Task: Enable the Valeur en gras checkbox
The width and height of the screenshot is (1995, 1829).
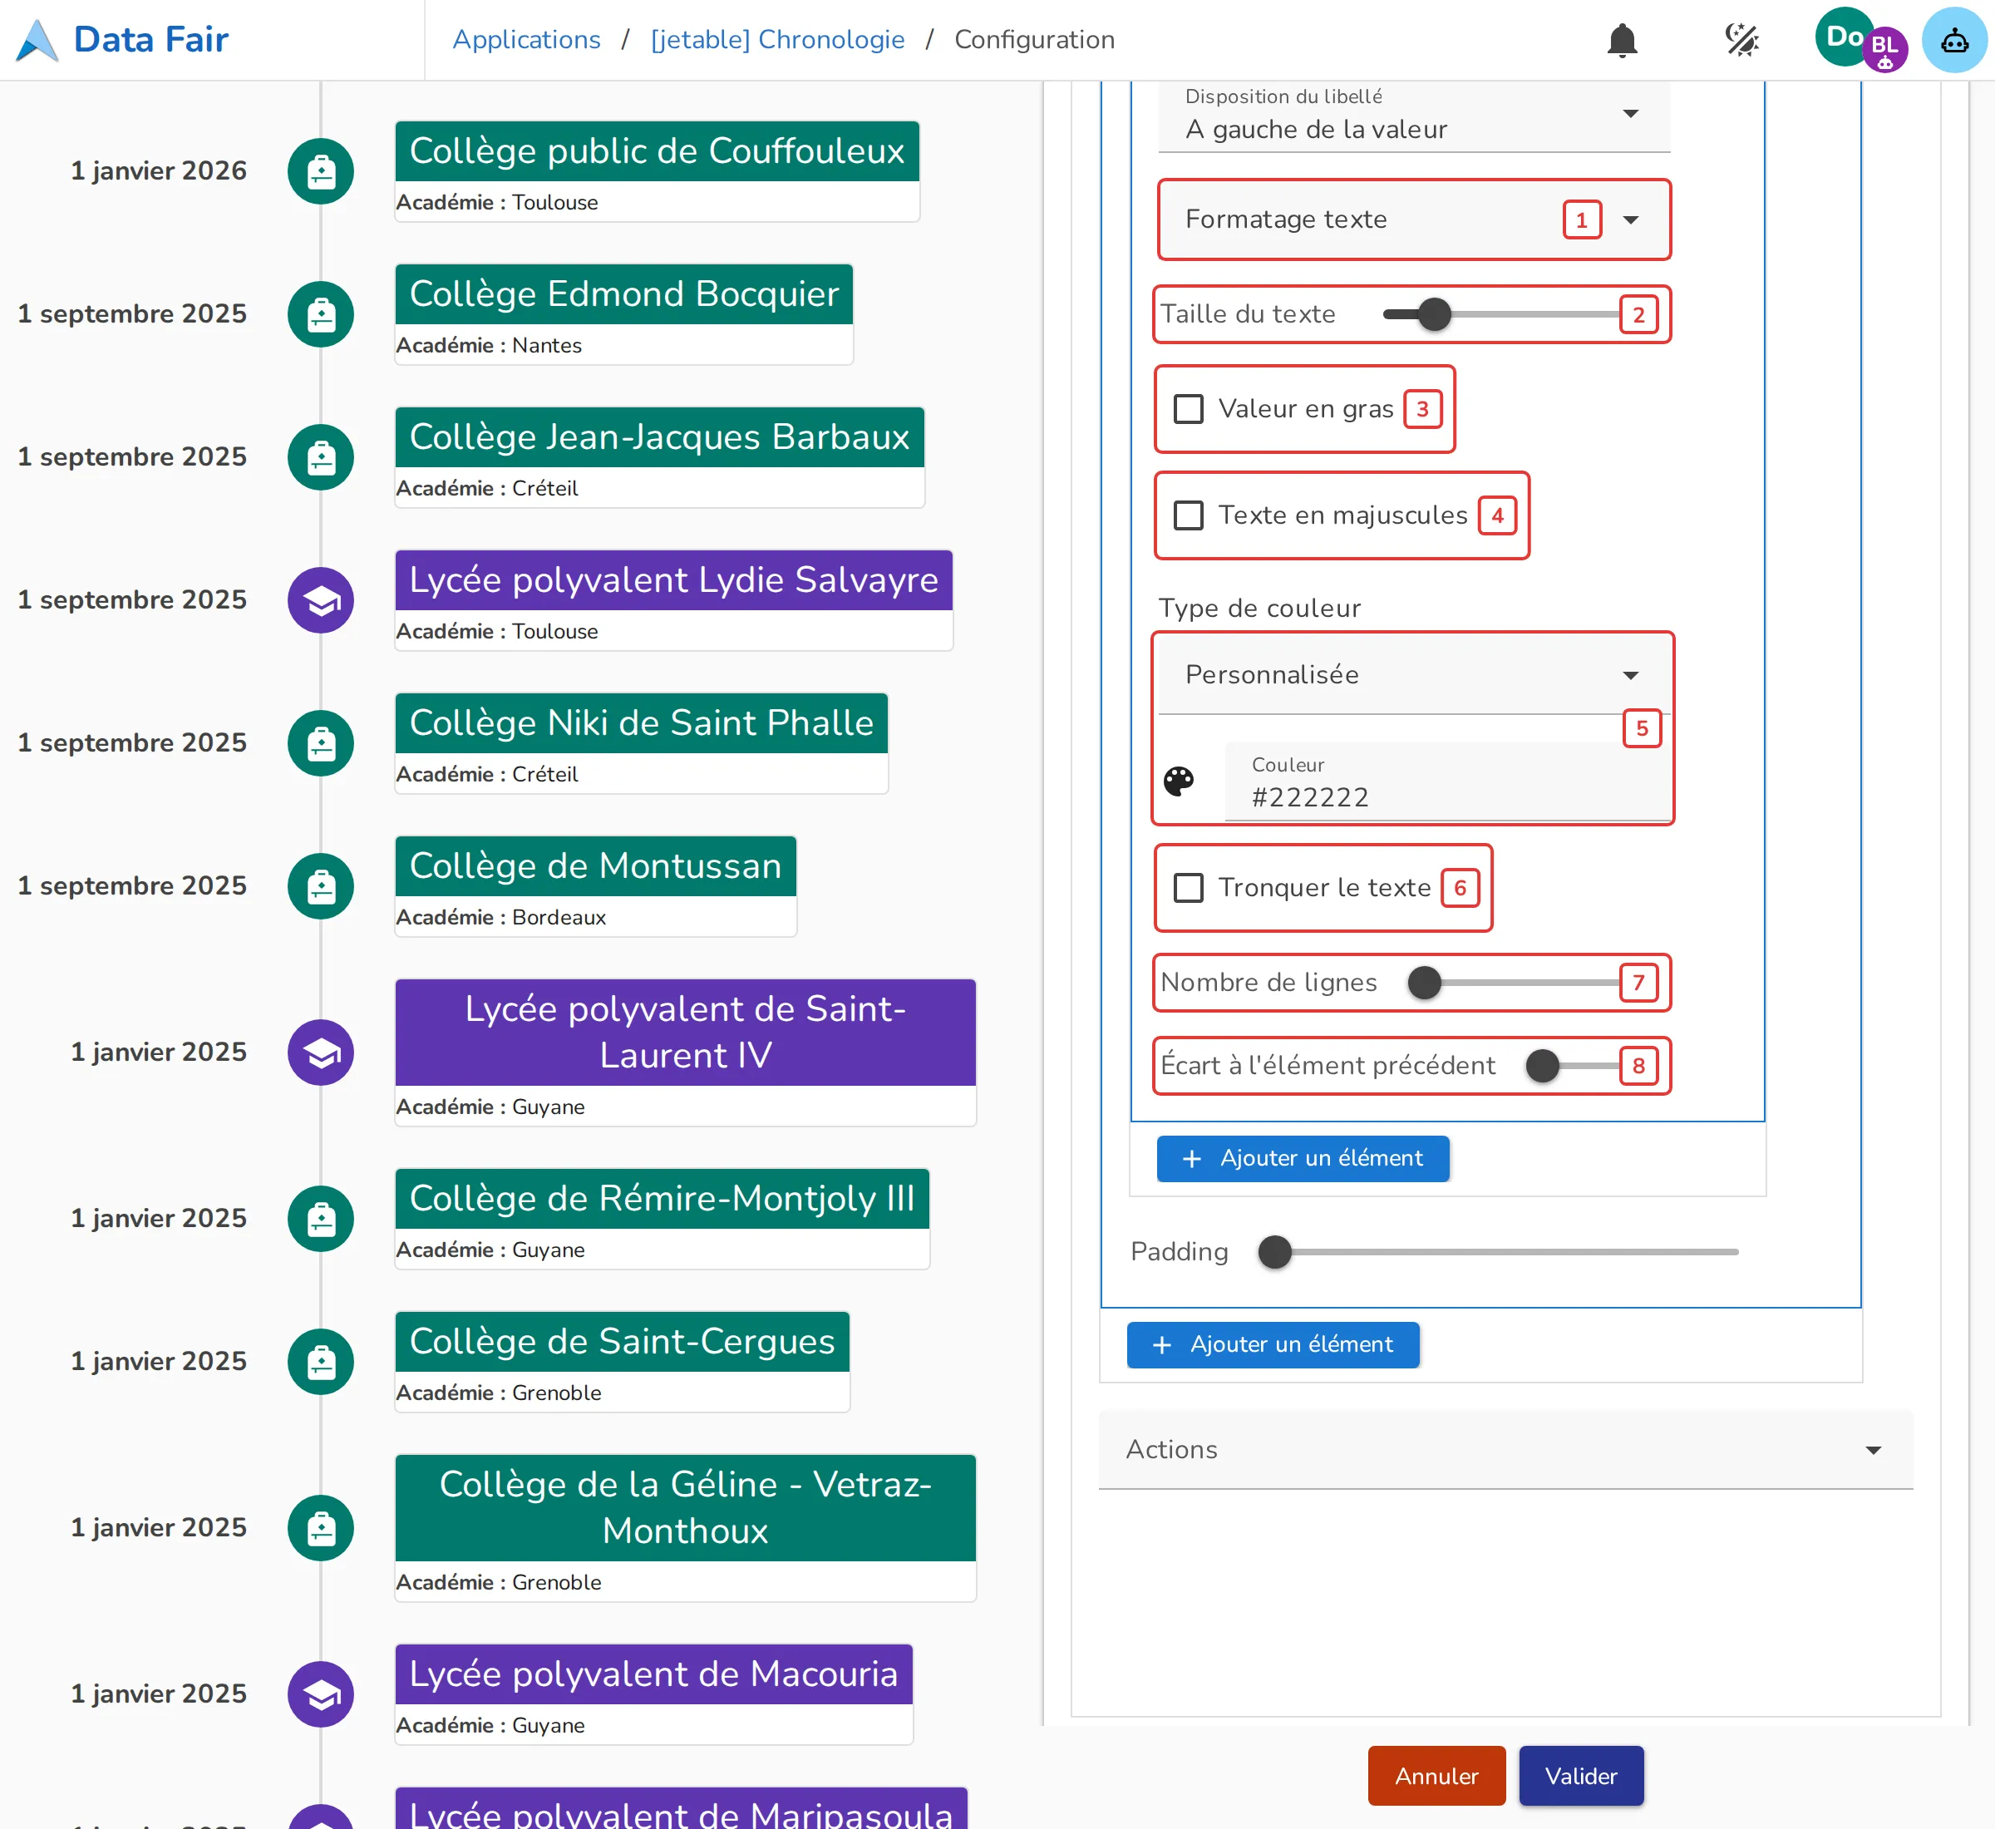Action: click(1188, 409)
